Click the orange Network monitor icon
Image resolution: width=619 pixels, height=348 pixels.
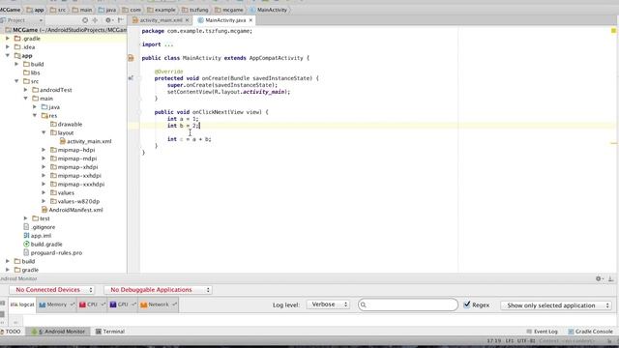click(144, 304)
